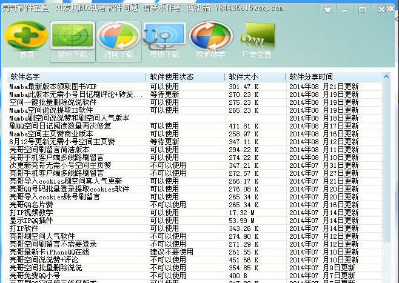Sort by 软件大小 column header
The width and height of the screenshot is (399, 283).
coord(255,77)
